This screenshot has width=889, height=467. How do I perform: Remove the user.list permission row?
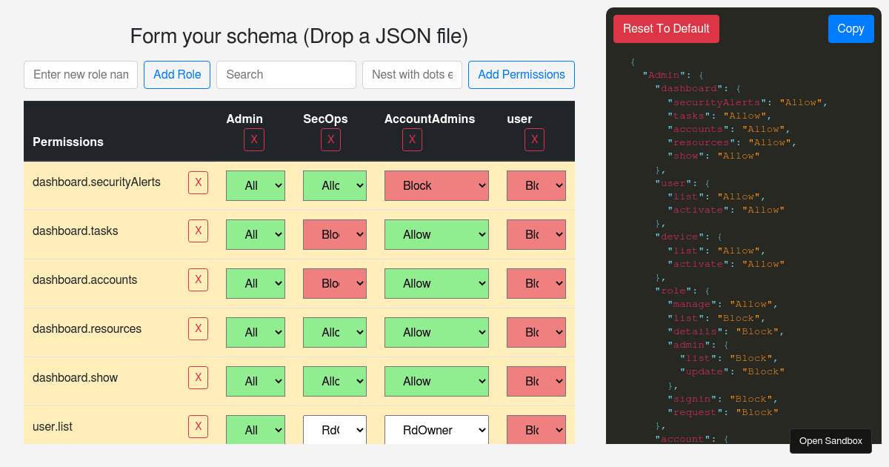click(198, 426)
